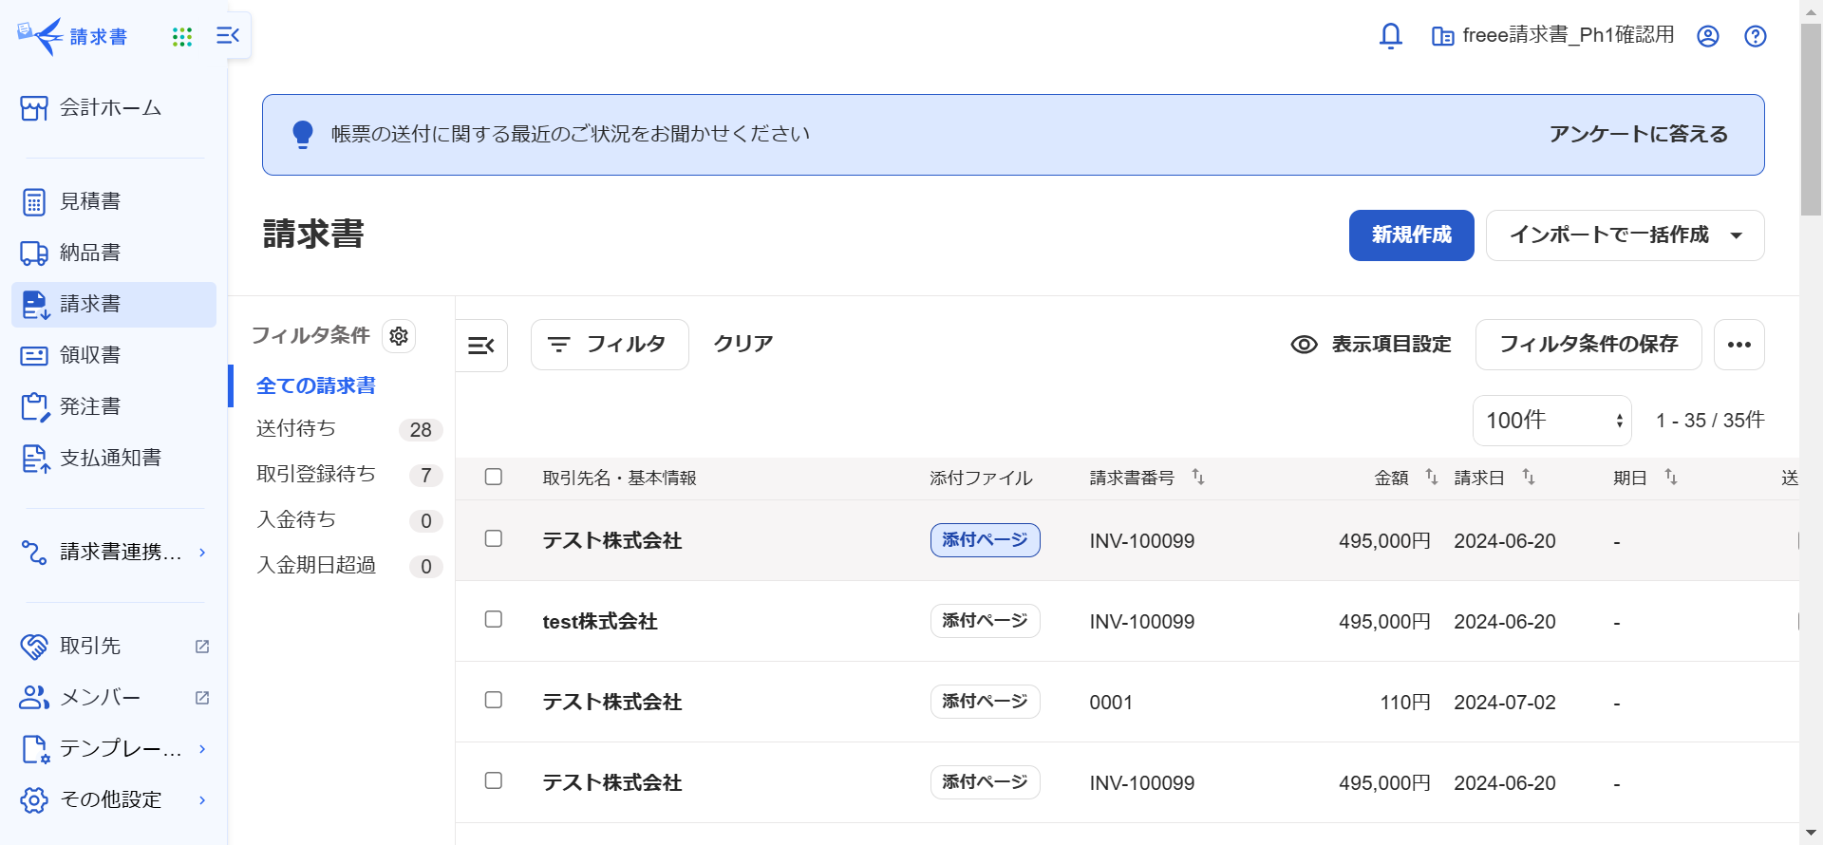Screen dimensions: 1823x845
Task: Select the test株式会社 row checkbox
Action: point(494,619)
